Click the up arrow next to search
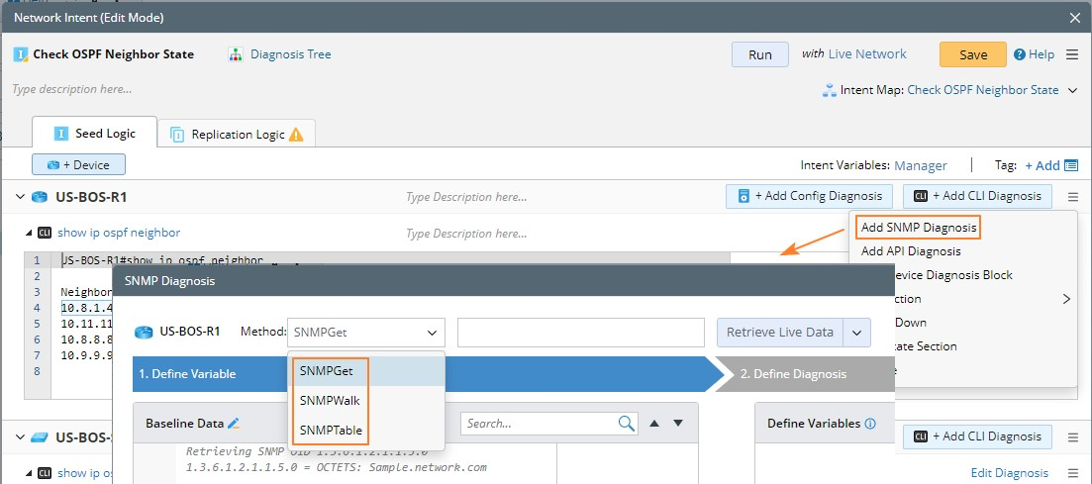The image size is (1092, 484). pyautogui.click(x=654, y=424)
